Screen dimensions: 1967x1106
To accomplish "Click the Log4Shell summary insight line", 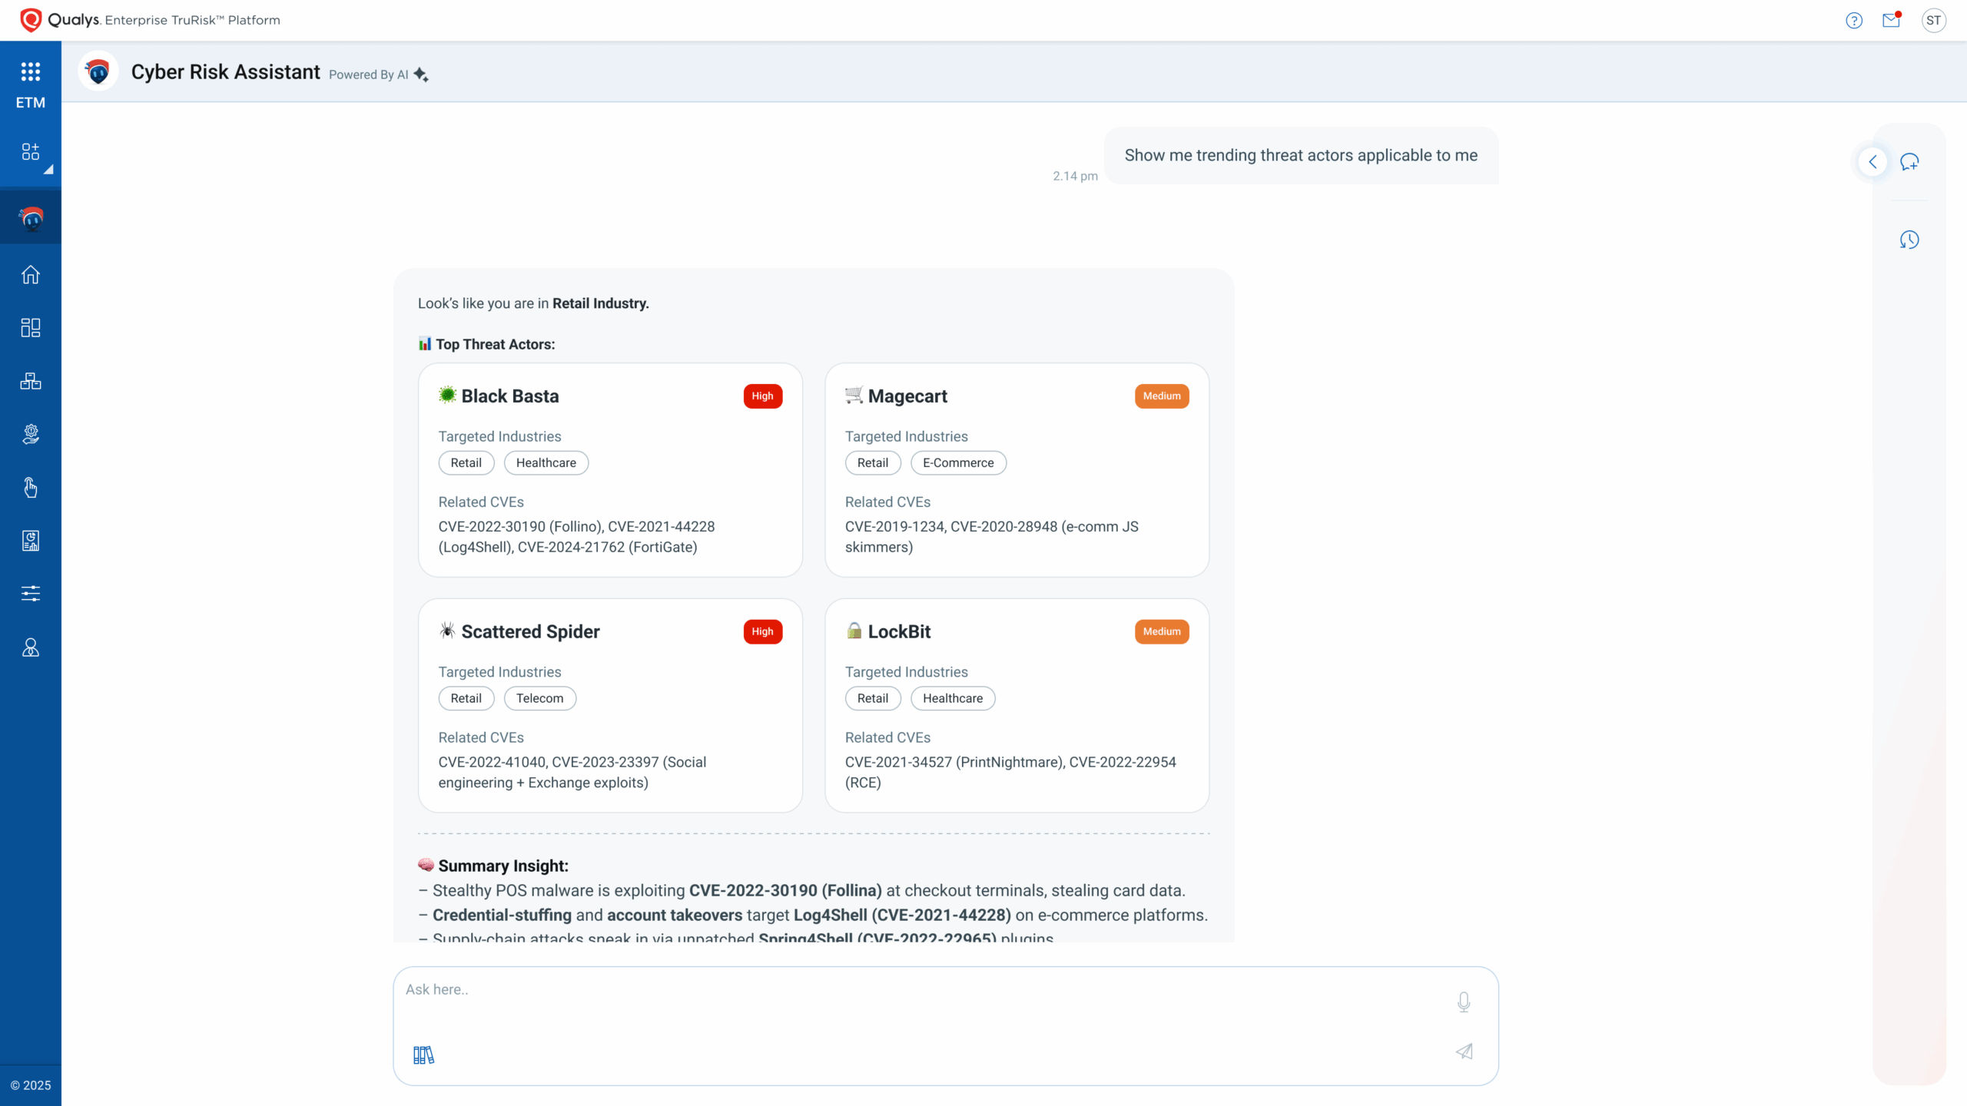I will point(813,916).
